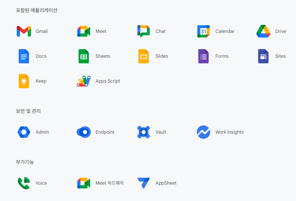This screenshot has width=296, height=201.
Task: Click the Admin hexagon icon
Action: point(24,132)
